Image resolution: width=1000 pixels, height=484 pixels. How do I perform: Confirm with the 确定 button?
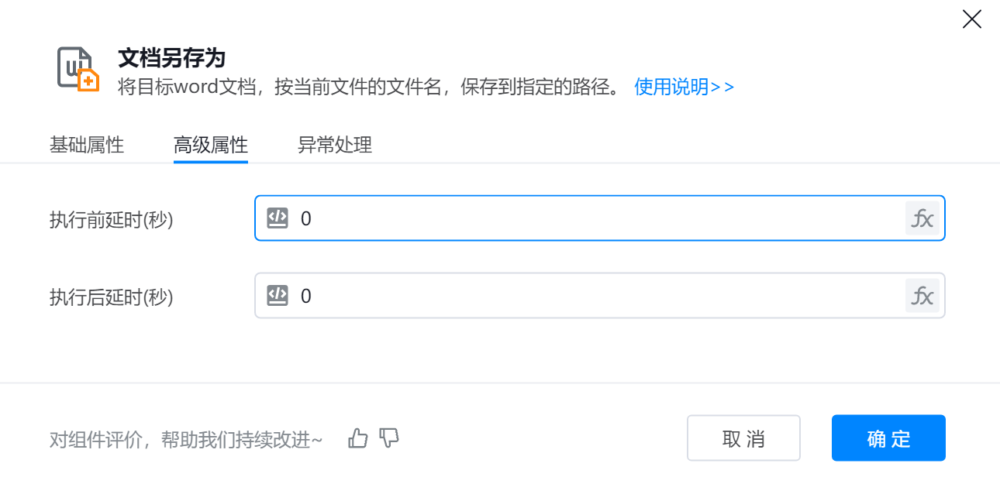(888, 438)
